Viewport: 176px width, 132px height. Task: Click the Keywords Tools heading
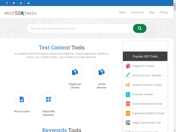pos(62,130)
